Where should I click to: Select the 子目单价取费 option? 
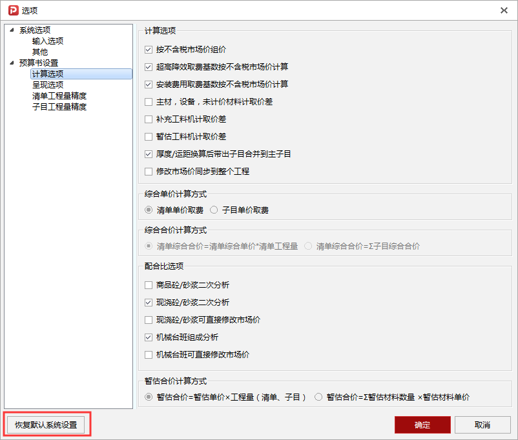tap(214, 209)
